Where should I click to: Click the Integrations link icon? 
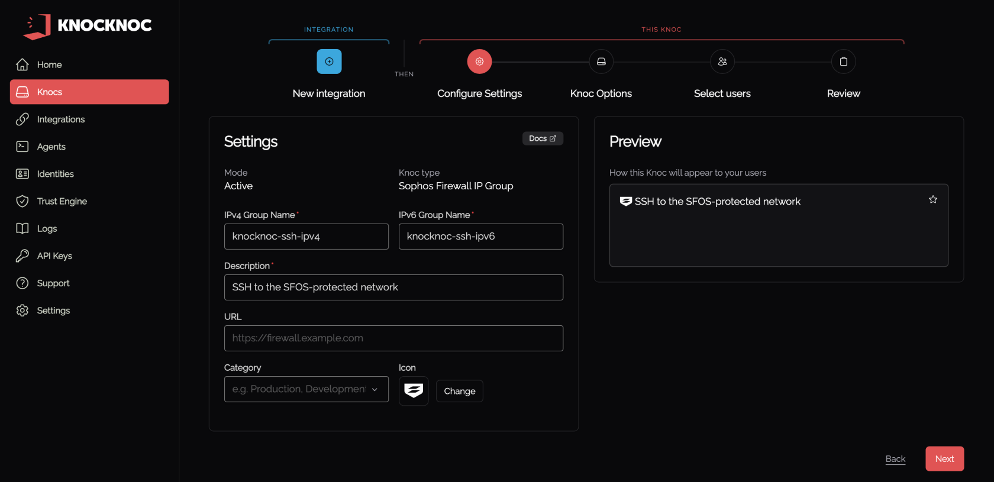pyautogui.click(x=22, y=119)
